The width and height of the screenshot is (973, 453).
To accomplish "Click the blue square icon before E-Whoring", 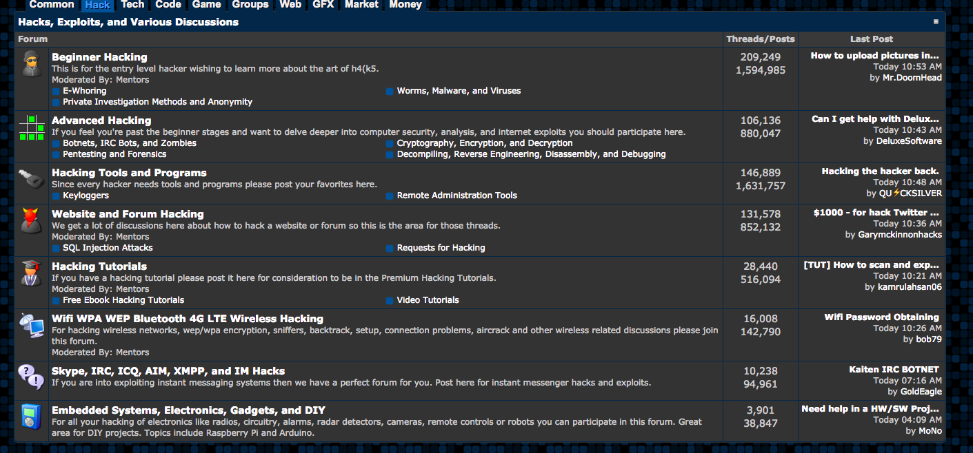I will [54, 90].
